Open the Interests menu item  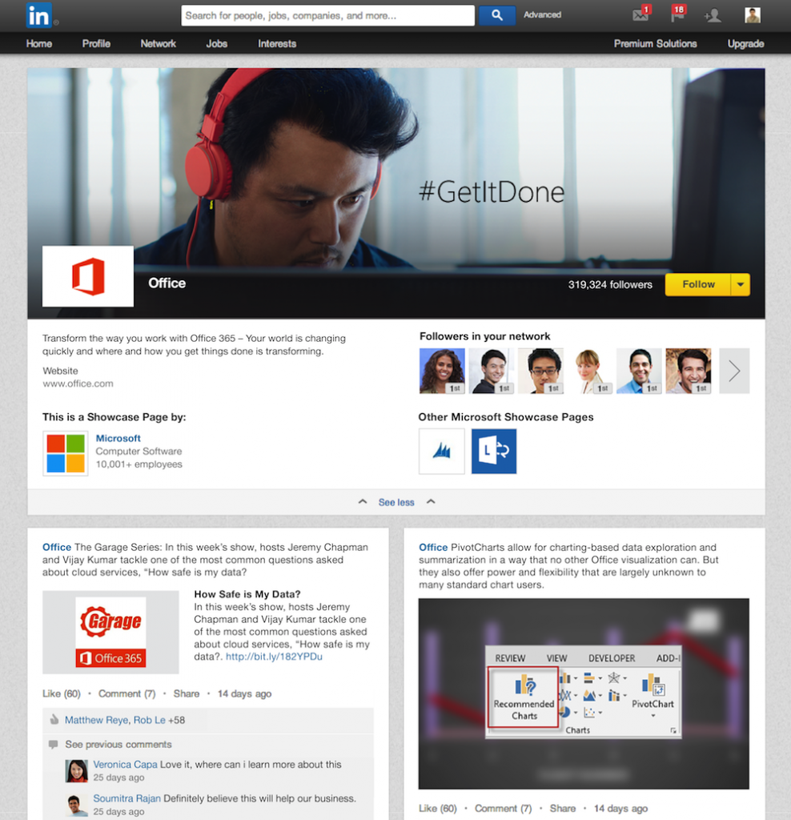pyautogui.click(x=276, y=44)
